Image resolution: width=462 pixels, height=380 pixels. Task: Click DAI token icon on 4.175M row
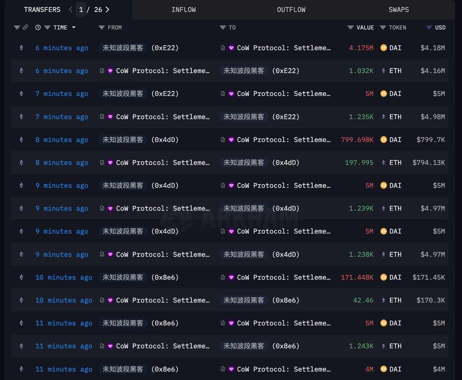tap(383, 48)
